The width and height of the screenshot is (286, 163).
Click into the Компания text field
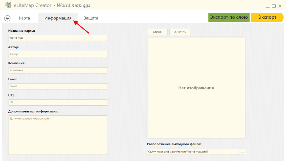click(x=58, y=70)
